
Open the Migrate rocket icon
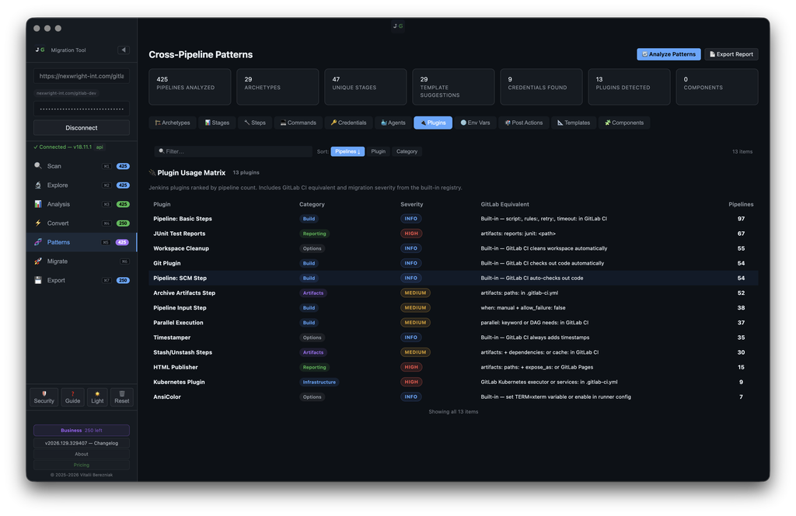[x=38, y=261]
